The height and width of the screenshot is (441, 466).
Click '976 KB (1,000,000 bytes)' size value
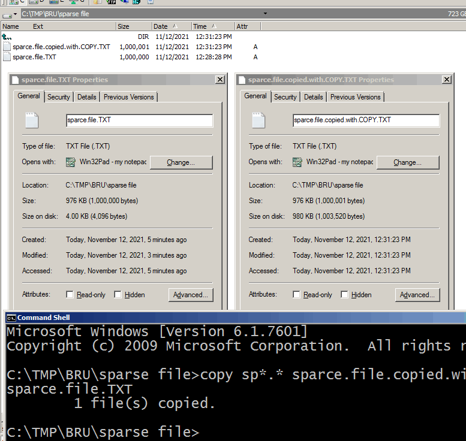pos(102,201)
